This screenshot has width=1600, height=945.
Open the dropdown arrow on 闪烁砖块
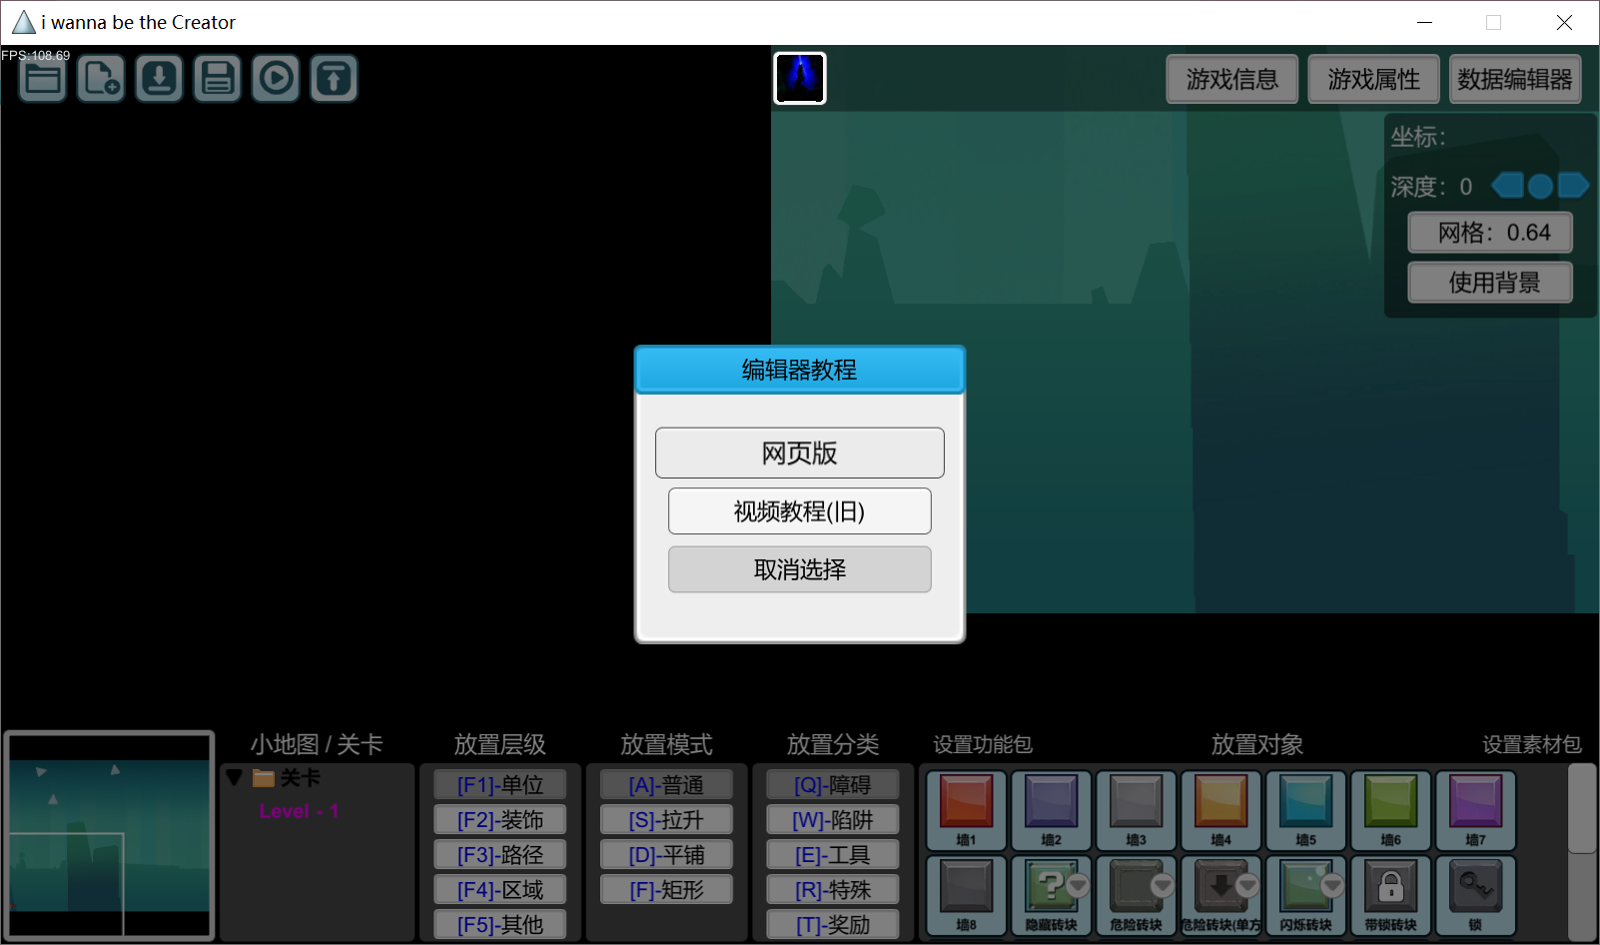coord(1332,885)
